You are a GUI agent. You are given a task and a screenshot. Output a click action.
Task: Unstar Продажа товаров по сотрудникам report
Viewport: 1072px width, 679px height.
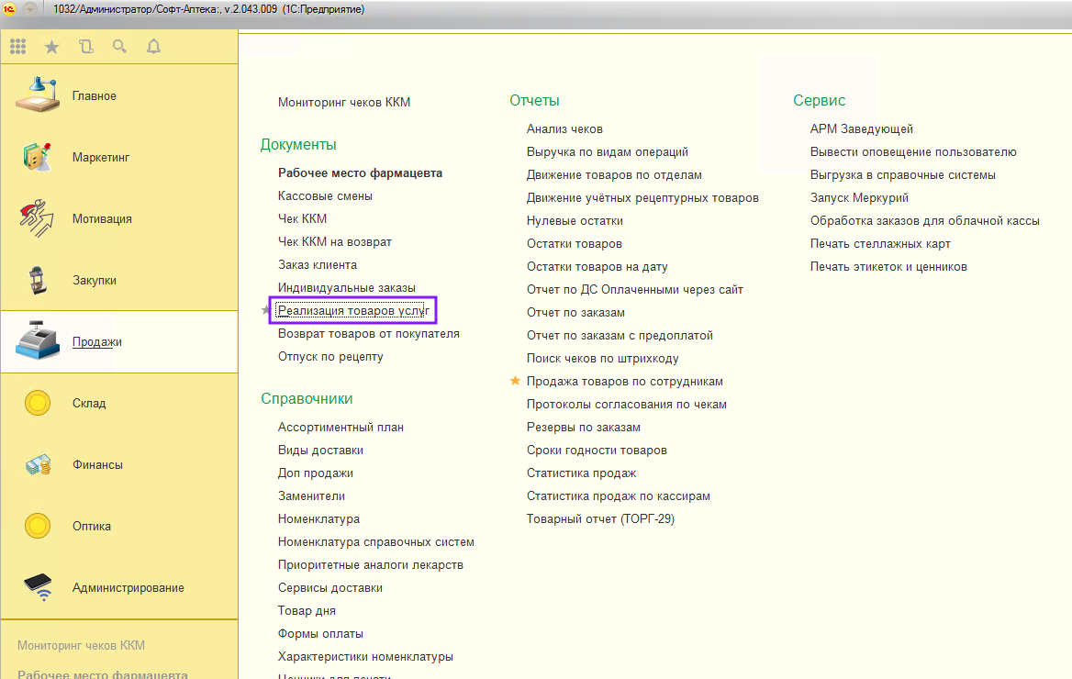click(x=515, y=381)
